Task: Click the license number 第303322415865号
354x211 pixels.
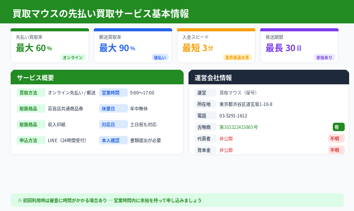Action: [239, 127]
